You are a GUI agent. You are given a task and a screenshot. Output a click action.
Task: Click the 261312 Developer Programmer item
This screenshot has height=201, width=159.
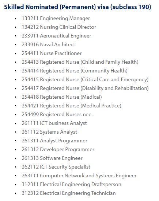(x=58, y=149)
